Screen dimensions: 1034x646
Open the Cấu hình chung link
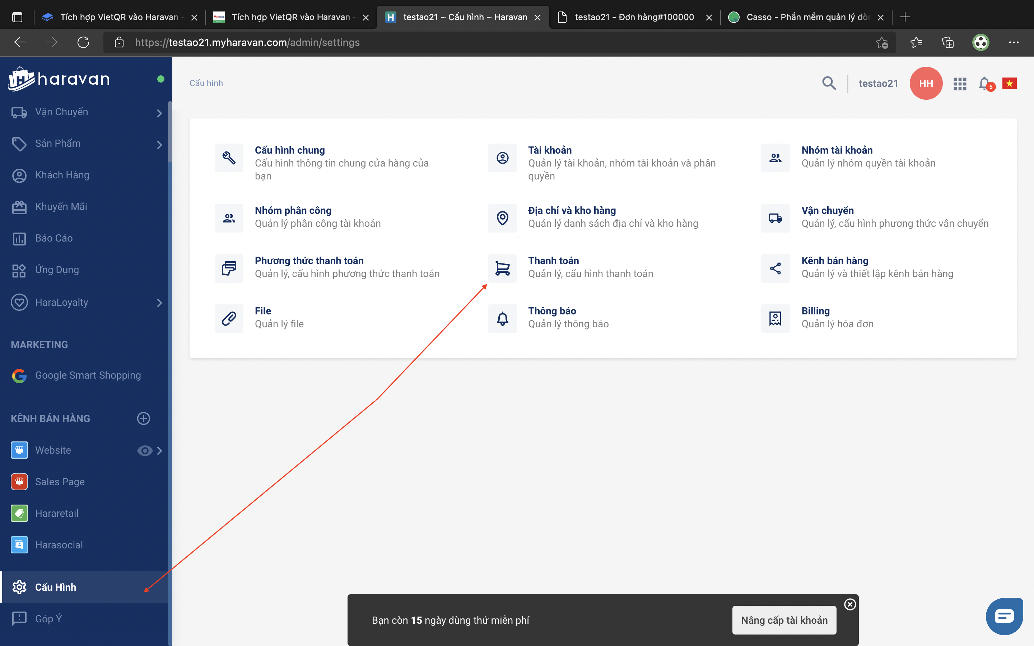pos(290,150)
